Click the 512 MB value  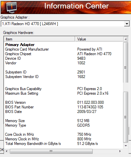pyautogui.click(x=83, y=121)
